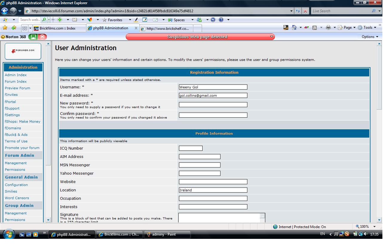The width and height of the screenshot is (386, 249).
Task: Open the Favorites toolbar dropdown
Action: coord(130,20)
